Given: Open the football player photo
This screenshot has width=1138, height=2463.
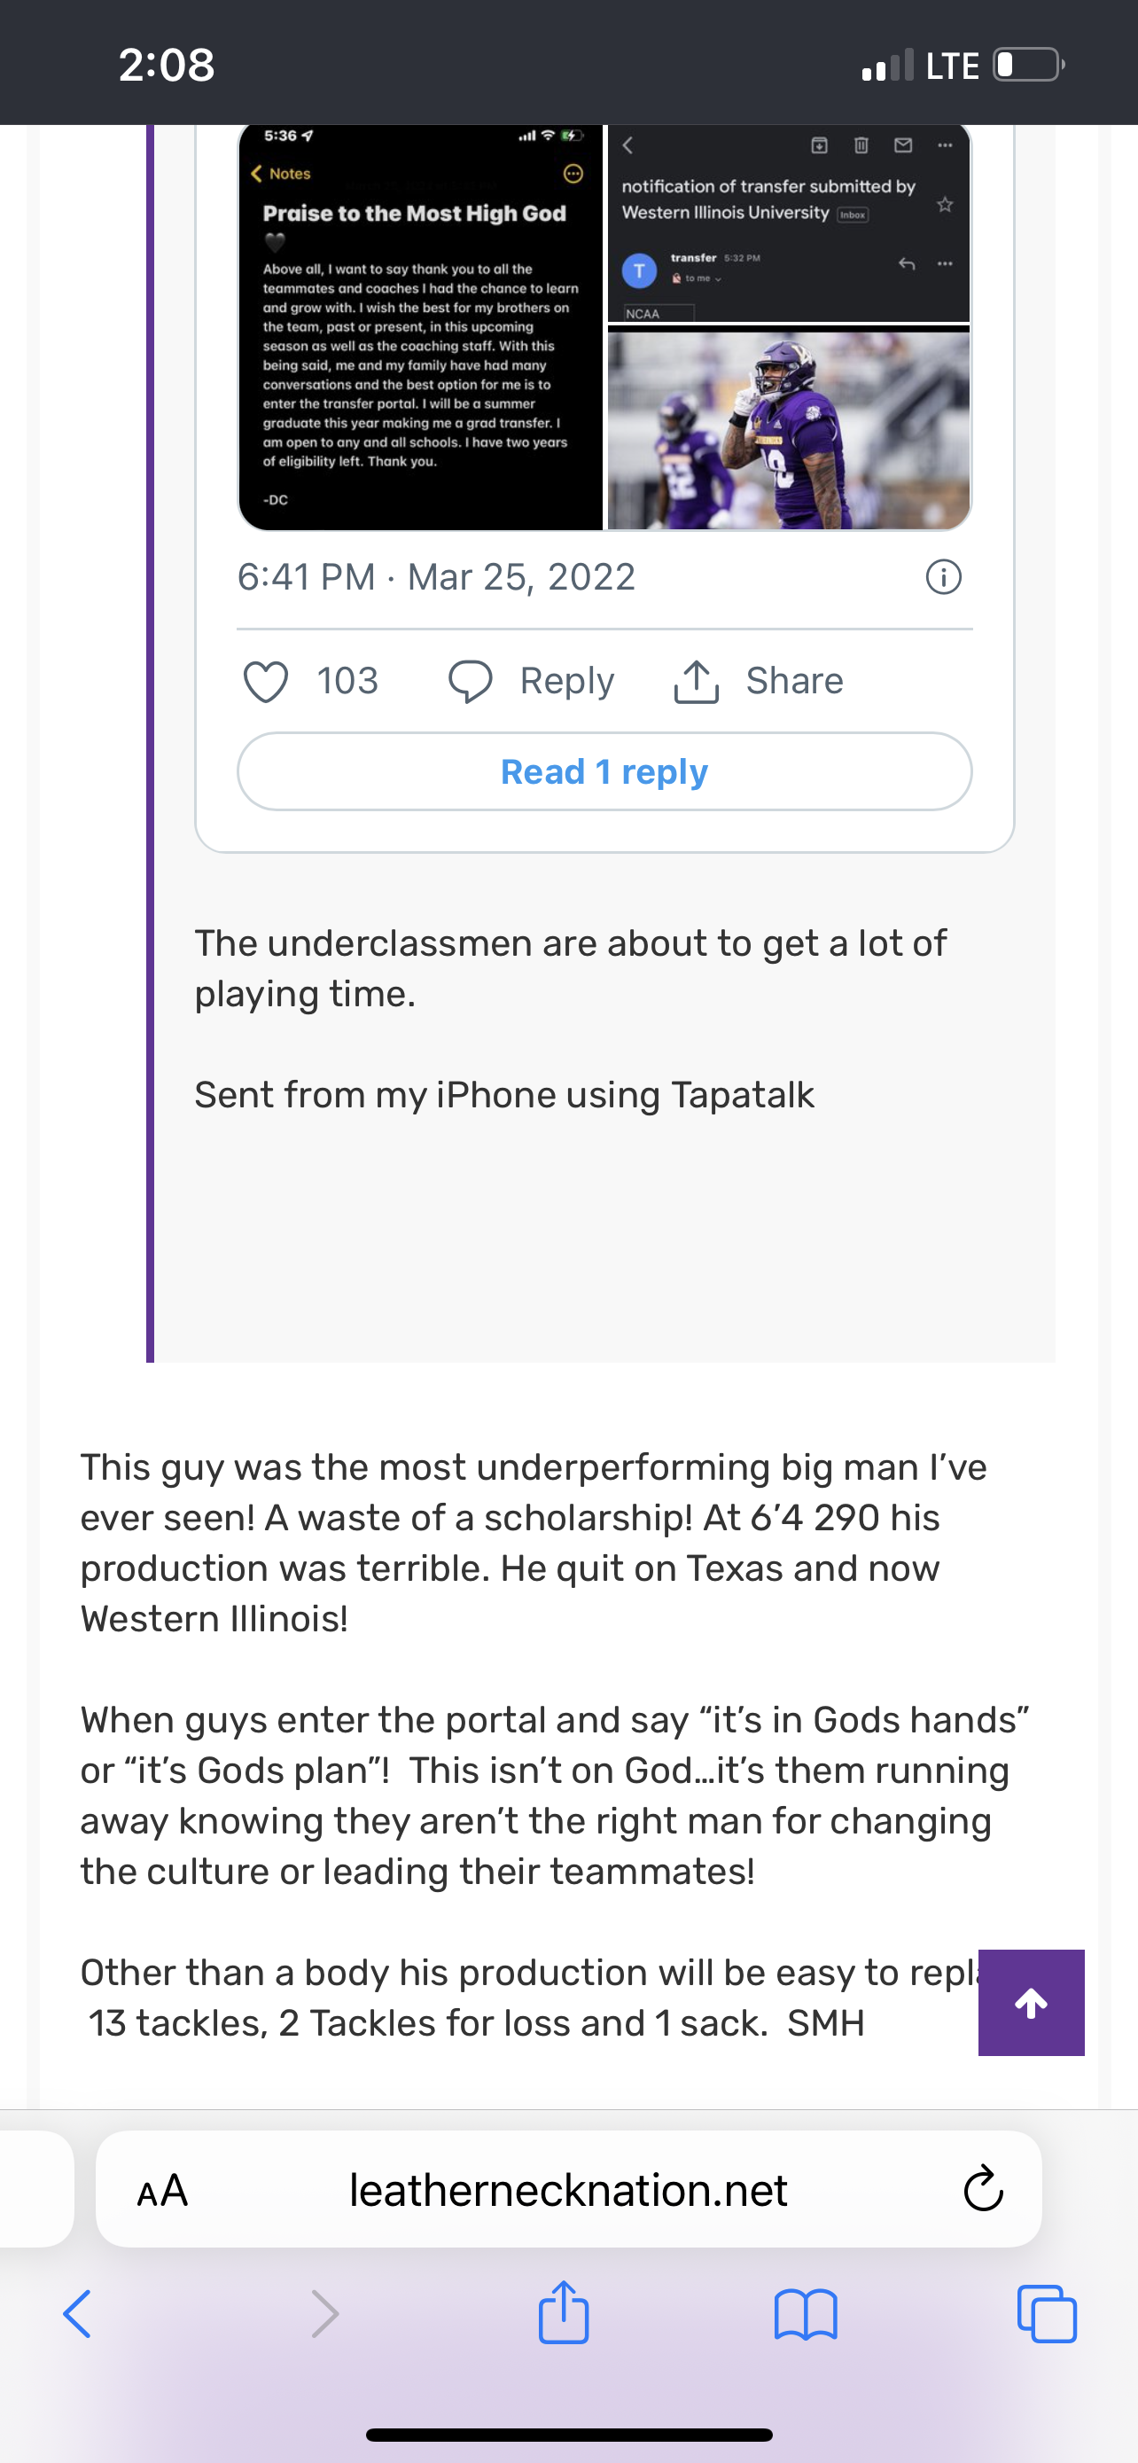Looking at the screenshot, I should coord(788,428).
